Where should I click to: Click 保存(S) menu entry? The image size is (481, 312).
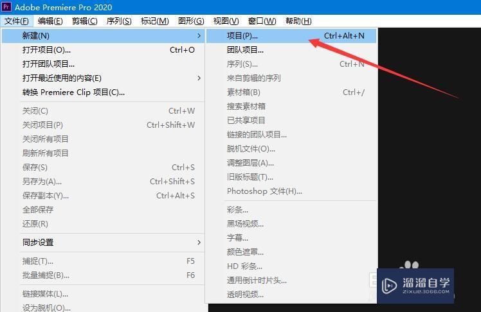coord(103,167)
